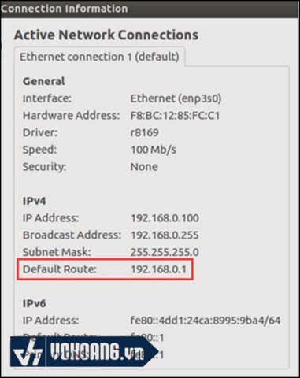The height and width of the screenshot is (378, 300).
Task: Click the 'Broadcast Address:' label
Action: (x=72, y=235)
